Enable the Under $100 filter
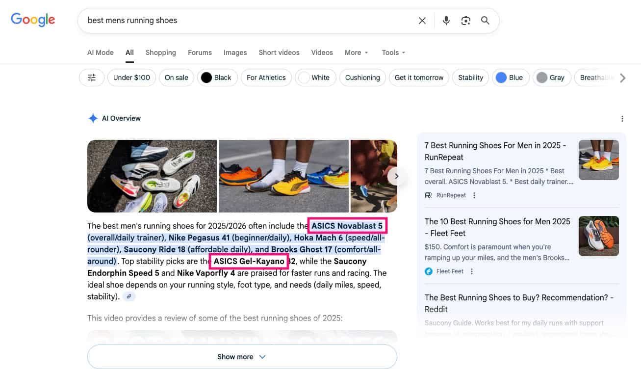 pos(131,77)
